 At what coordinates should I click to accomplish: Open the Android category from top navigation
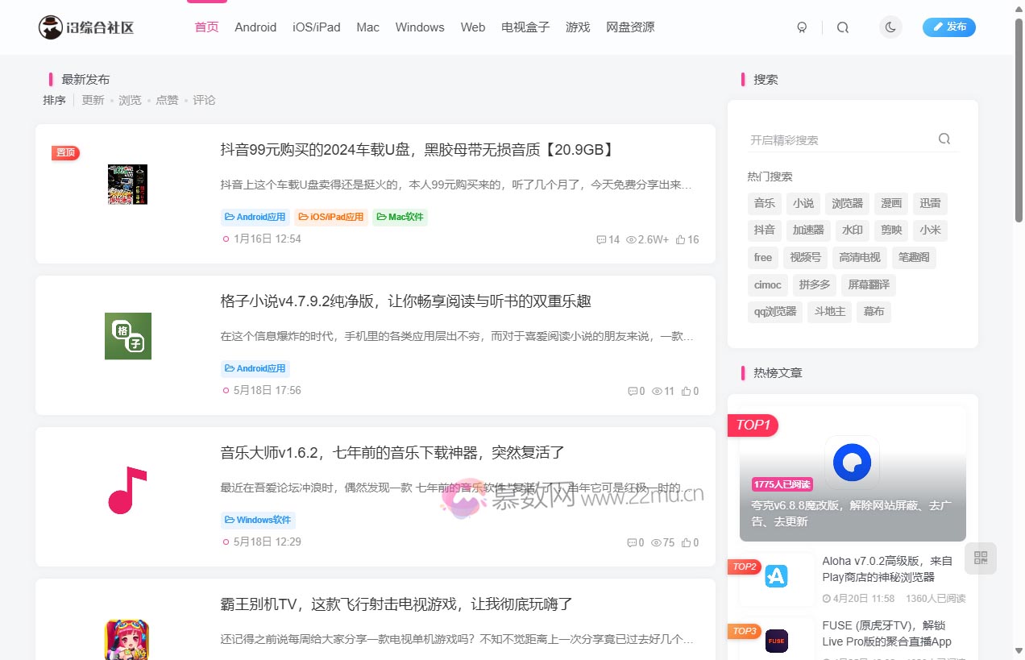click(255, 27)
